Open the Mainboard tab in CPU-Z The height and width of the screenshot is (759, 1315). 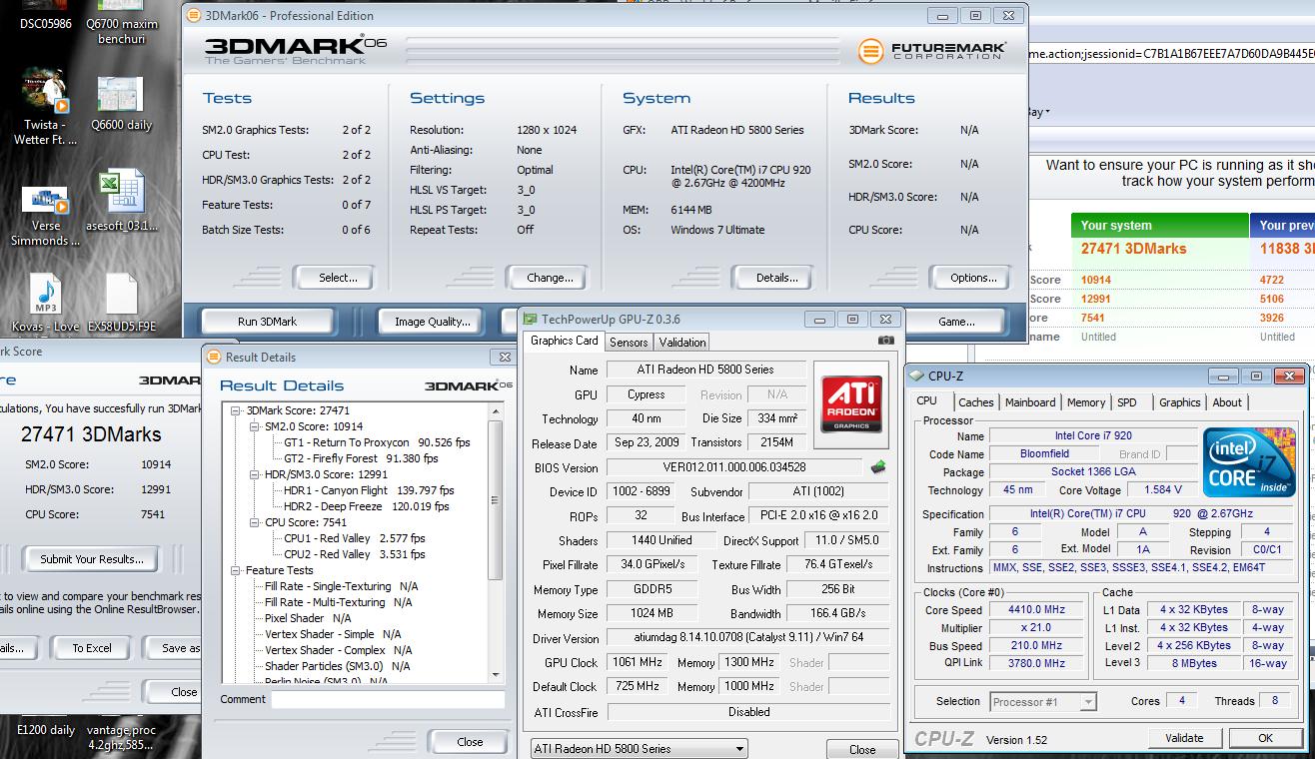click(1030, 402)
